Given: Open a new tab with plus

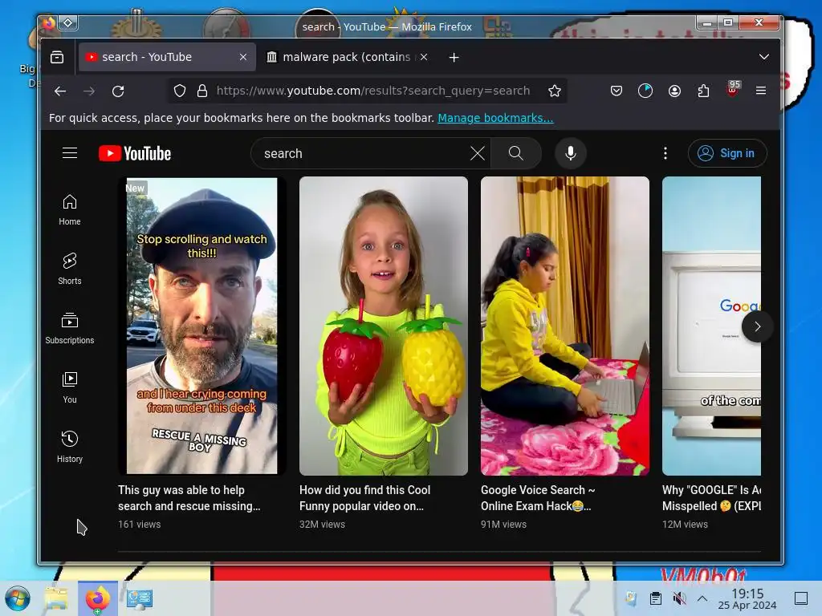Looking at the screenshot, I should coord(454,57).
